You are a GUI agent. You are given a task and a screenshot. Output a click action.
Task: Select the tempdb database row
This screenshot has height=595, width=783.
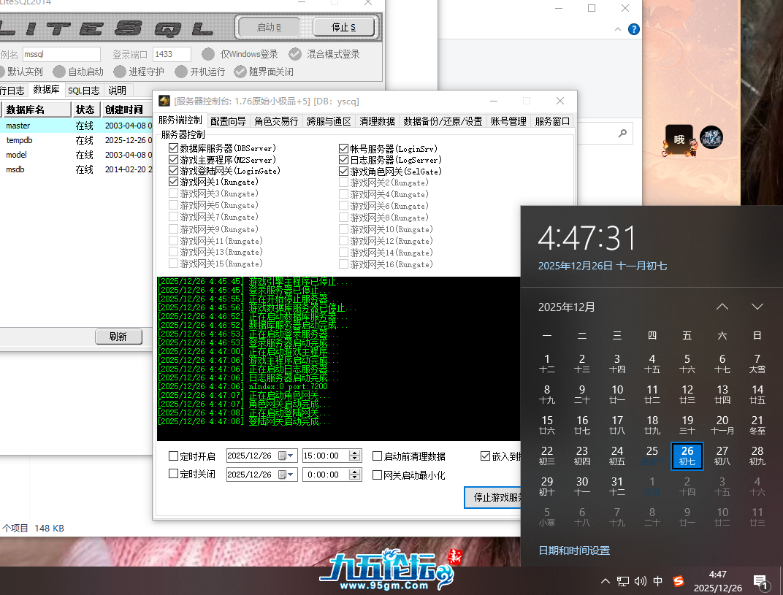pos(20,140)
